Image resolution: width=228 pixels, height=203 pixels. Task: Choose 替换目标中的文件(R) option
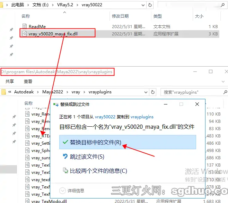point(128,142)
